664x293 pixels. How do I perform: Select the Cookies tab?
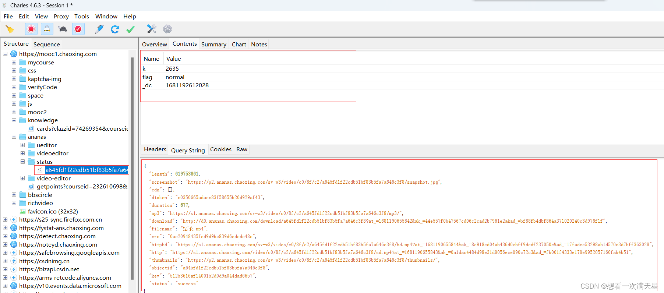pyautogui.click(x=221, y=149)
